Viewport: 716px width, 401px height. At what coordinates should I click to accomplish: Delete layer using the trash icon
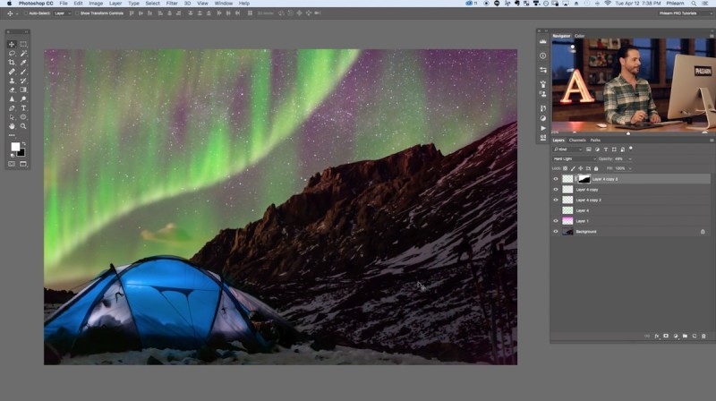703,336
